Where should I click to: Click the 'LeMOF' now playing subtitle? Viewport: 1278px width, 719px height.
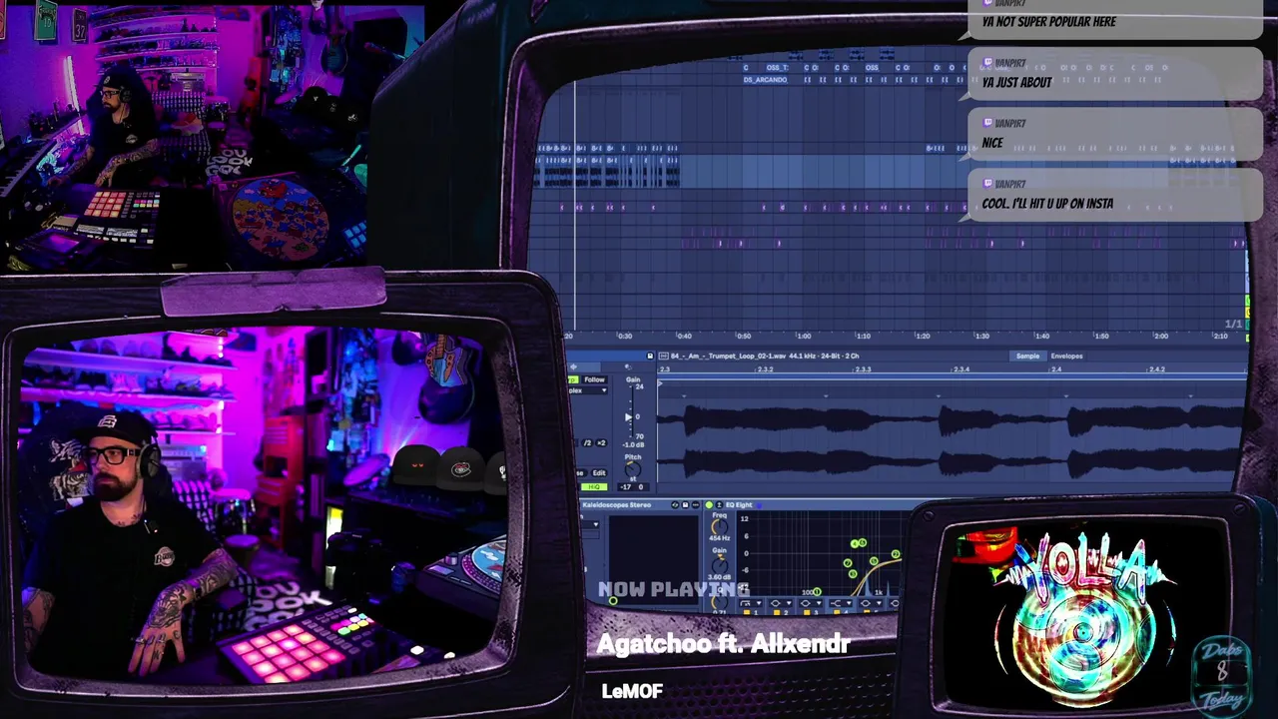632,691
